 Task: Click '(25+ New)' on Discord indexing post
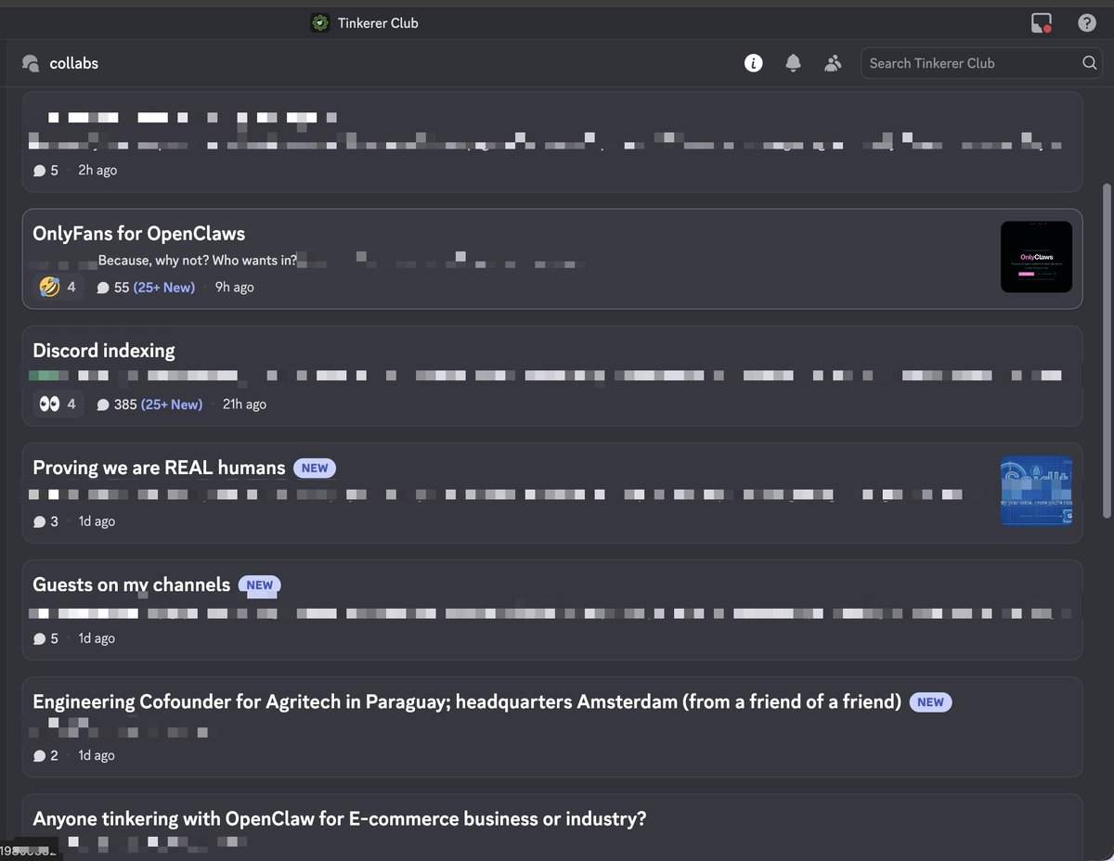[x=172, y=405]
